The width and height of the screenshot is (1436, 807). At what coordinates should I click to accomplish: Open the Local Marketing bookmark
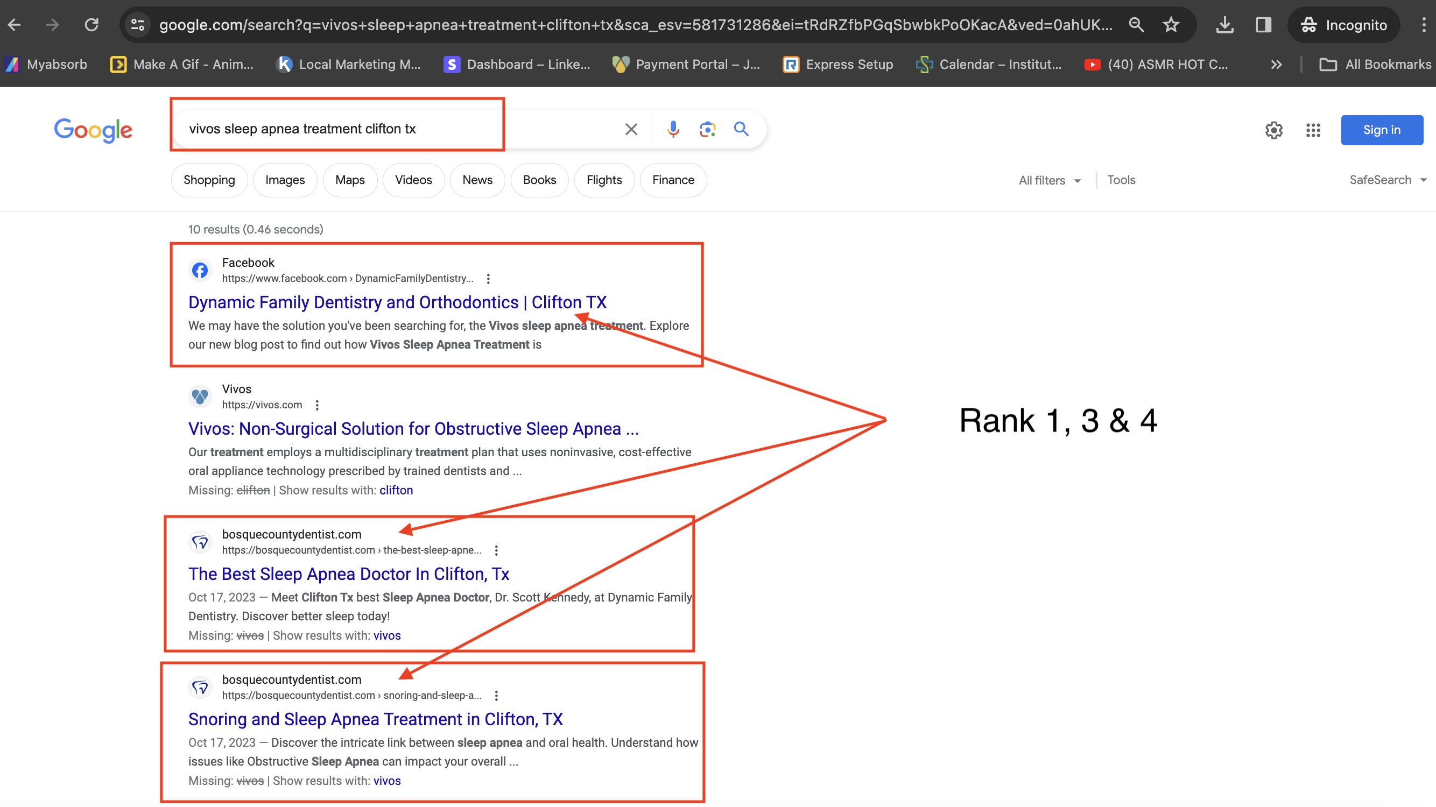(349, 64)
